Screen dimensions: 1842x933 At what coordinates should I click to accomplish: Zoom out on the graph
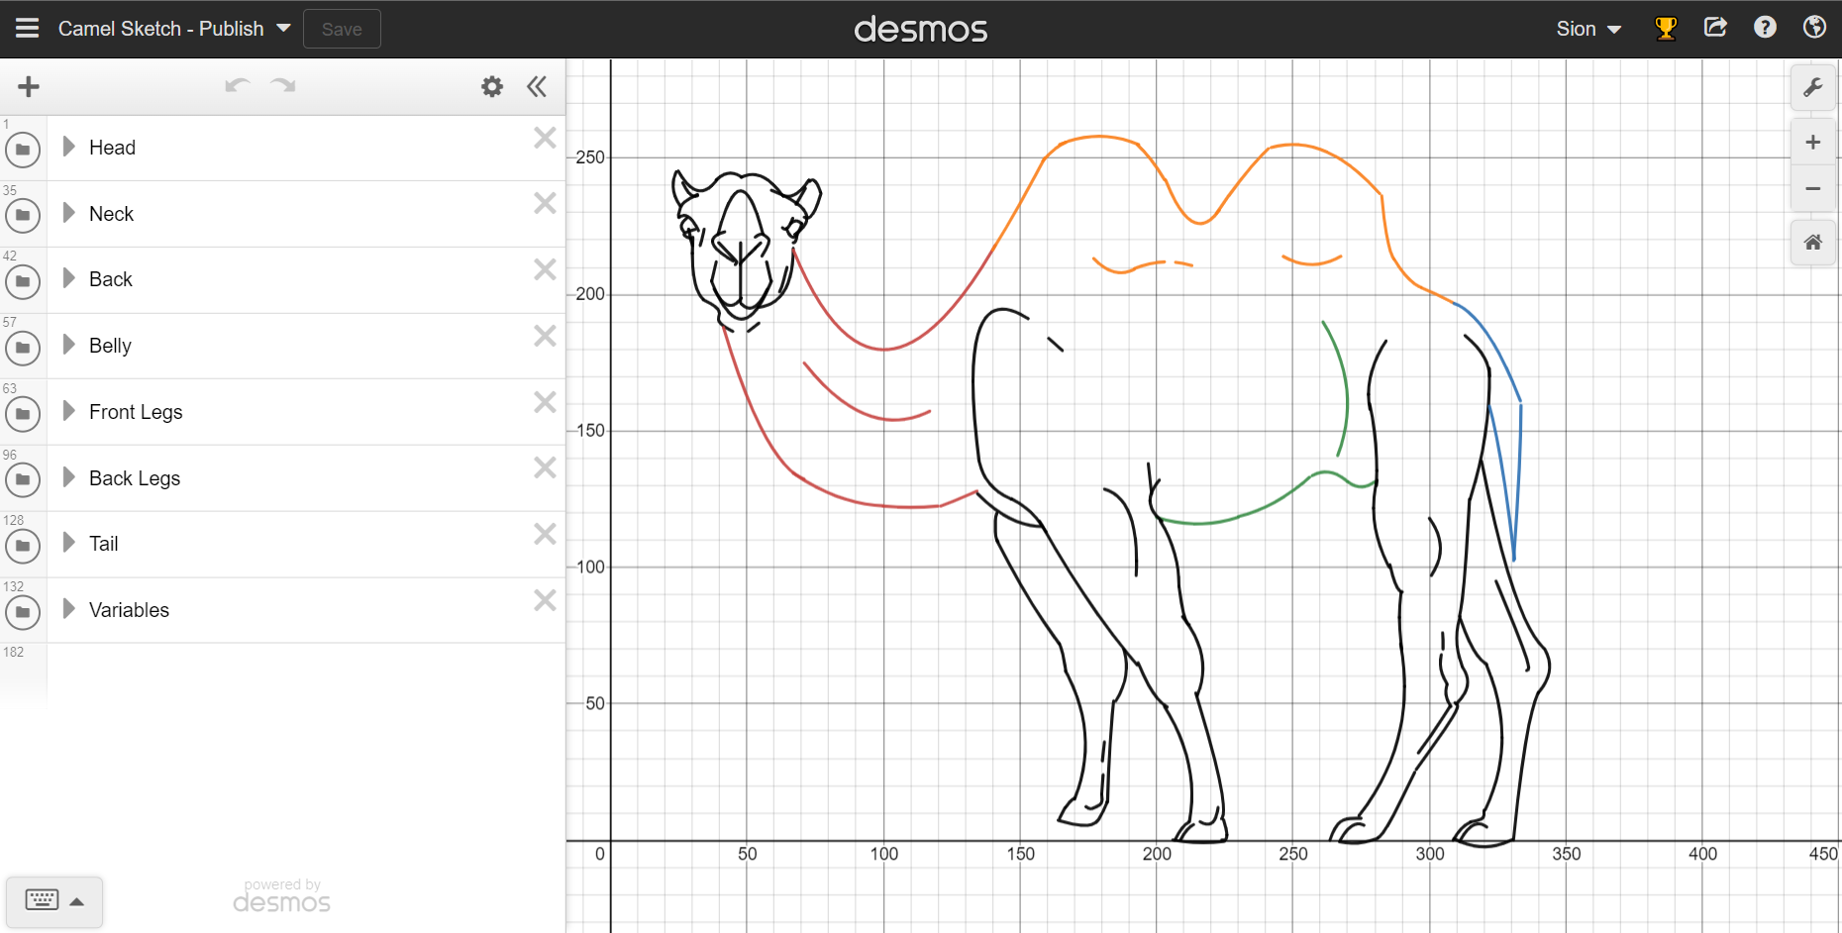click(1813, 188)
